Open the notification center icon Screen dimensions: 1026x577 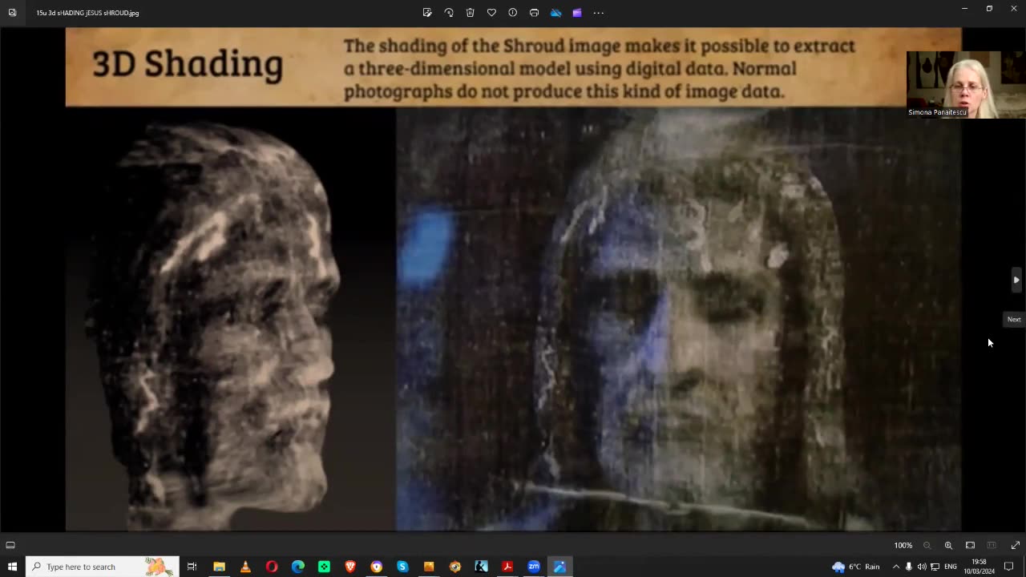click(1009, 567)
